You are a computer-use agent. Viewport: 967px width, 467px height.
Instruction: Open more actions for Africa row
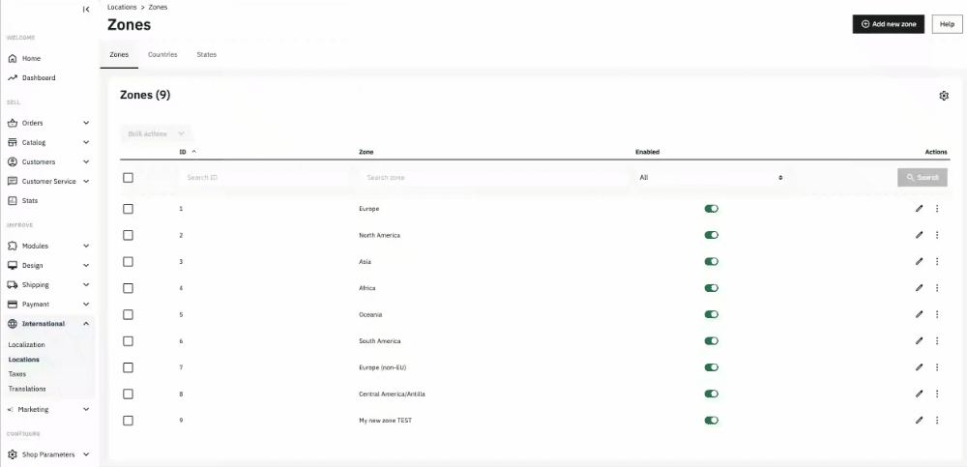point(937,288)
